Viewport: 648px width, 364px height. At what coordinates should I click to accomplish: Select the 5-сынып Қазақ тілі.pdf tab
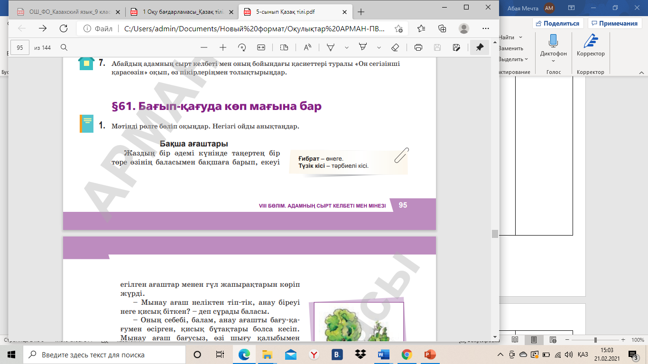click(x=294, y=12)
